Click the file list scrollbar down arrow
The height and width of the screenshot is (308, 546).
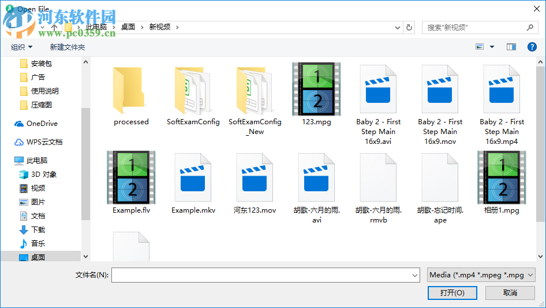[540, 257]
